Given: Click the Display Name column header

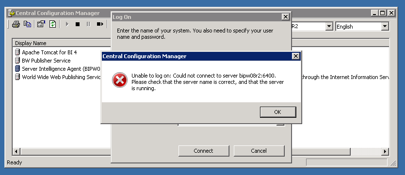Looking at the screenshot, I should pyautogui.click(x=62, y=43).
